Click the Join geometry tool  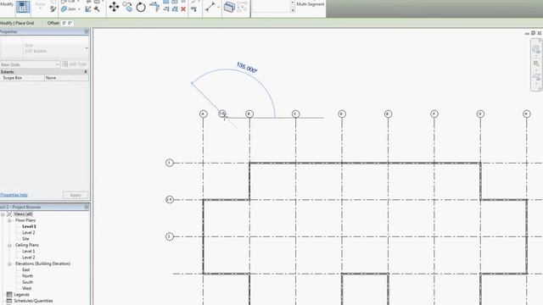70,9
